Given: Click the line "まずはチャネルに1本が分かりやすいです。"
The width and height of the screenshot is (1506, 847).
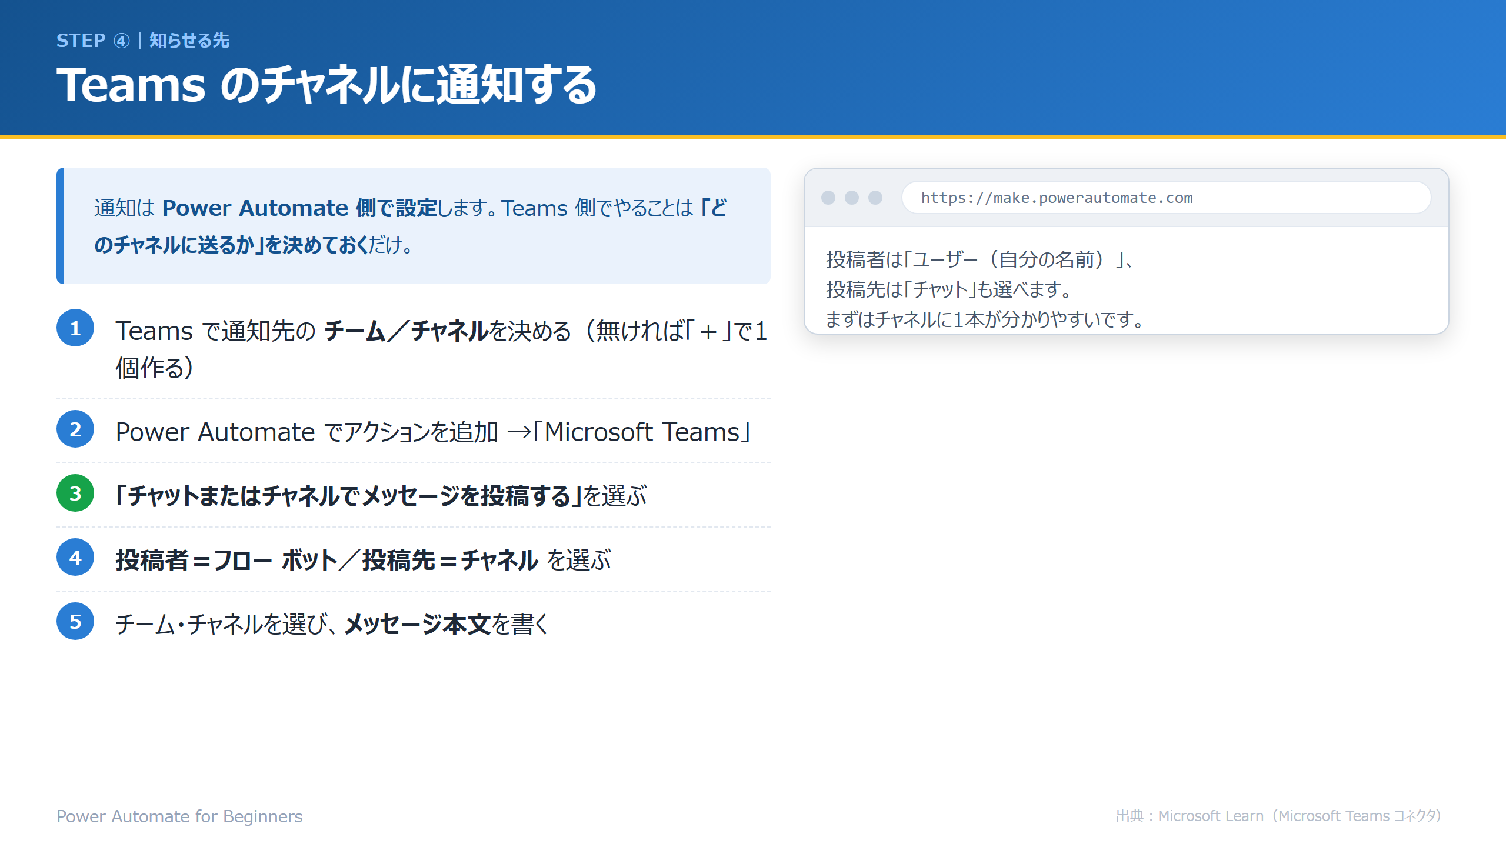Looking at the screenshot, I should tap(985, 319).
